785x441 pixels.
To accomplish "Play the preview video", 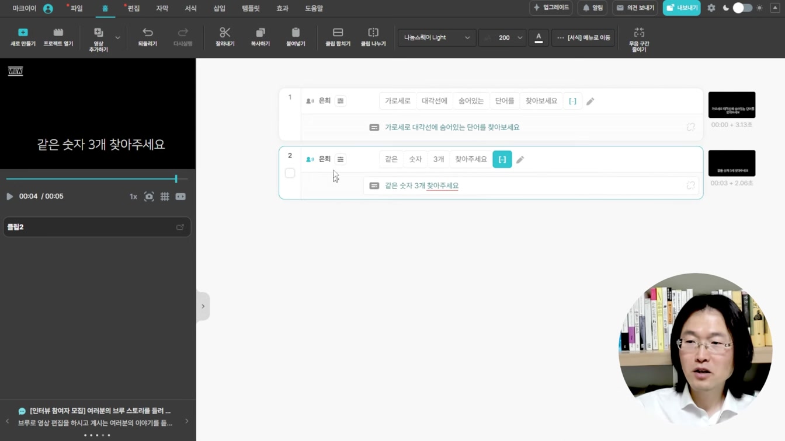I will [x=9, y=197].
